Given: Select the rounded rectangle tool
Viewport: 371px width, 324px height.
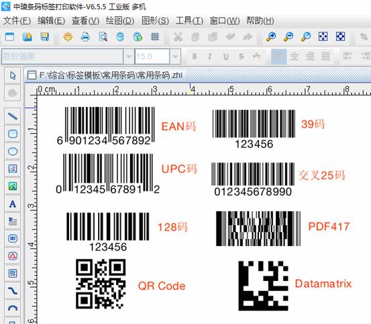Looking at the screenshot, I should coord(13,134).
